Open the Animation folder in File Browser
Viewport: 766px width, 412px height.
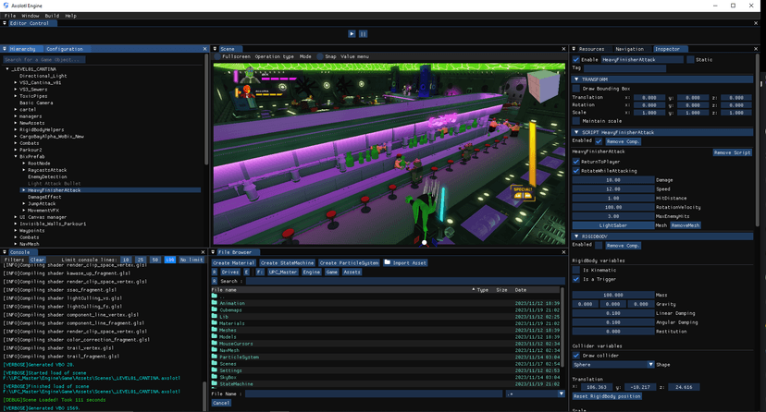[x=232, y=303]
